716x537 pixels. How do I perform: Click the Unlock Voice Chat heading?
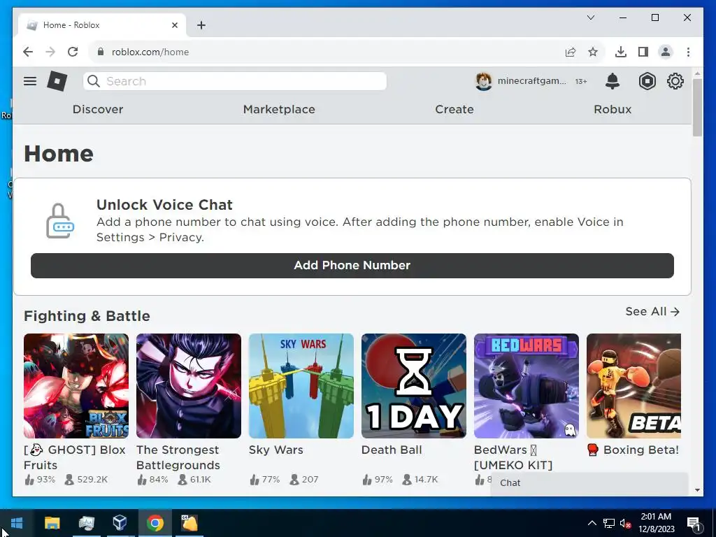[164, 205]
